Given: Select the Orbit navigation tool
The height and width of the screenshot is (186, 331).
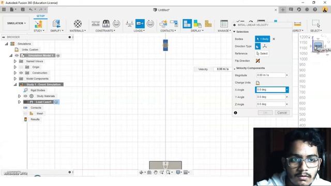Looking at the screenshot, I should point(141,172).
